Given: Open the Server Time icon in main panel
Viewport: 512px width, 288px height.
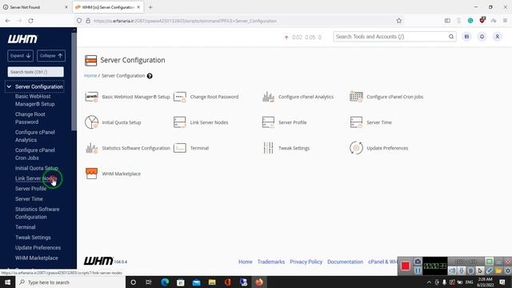Looking at the screenshot, I should (356, 122).
